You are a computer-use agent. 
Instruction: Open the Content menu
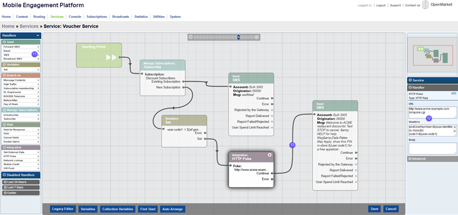tap(22, 17)
